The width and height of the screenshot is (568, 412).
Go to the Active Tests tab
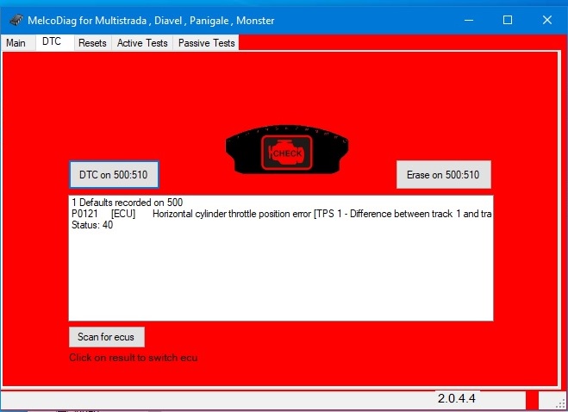[x=142, y=42]
